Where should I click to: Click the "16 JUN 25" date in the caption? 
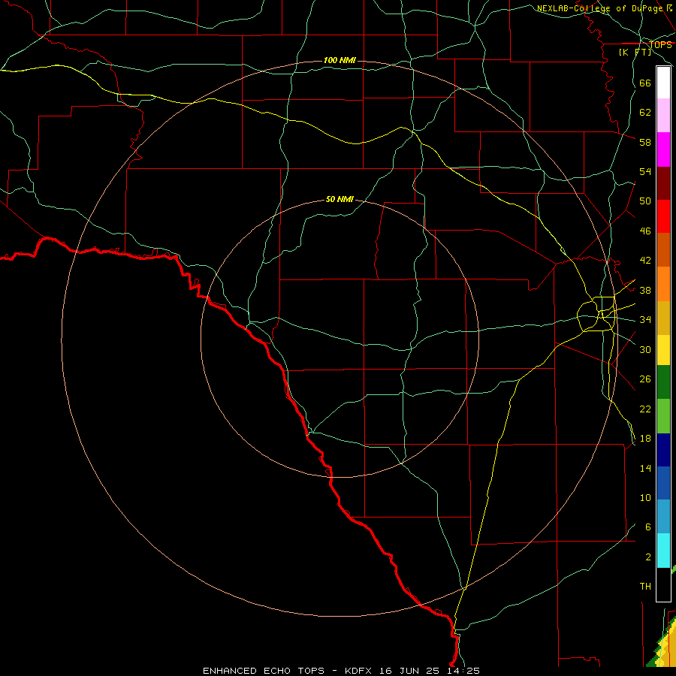pos(409,671)
